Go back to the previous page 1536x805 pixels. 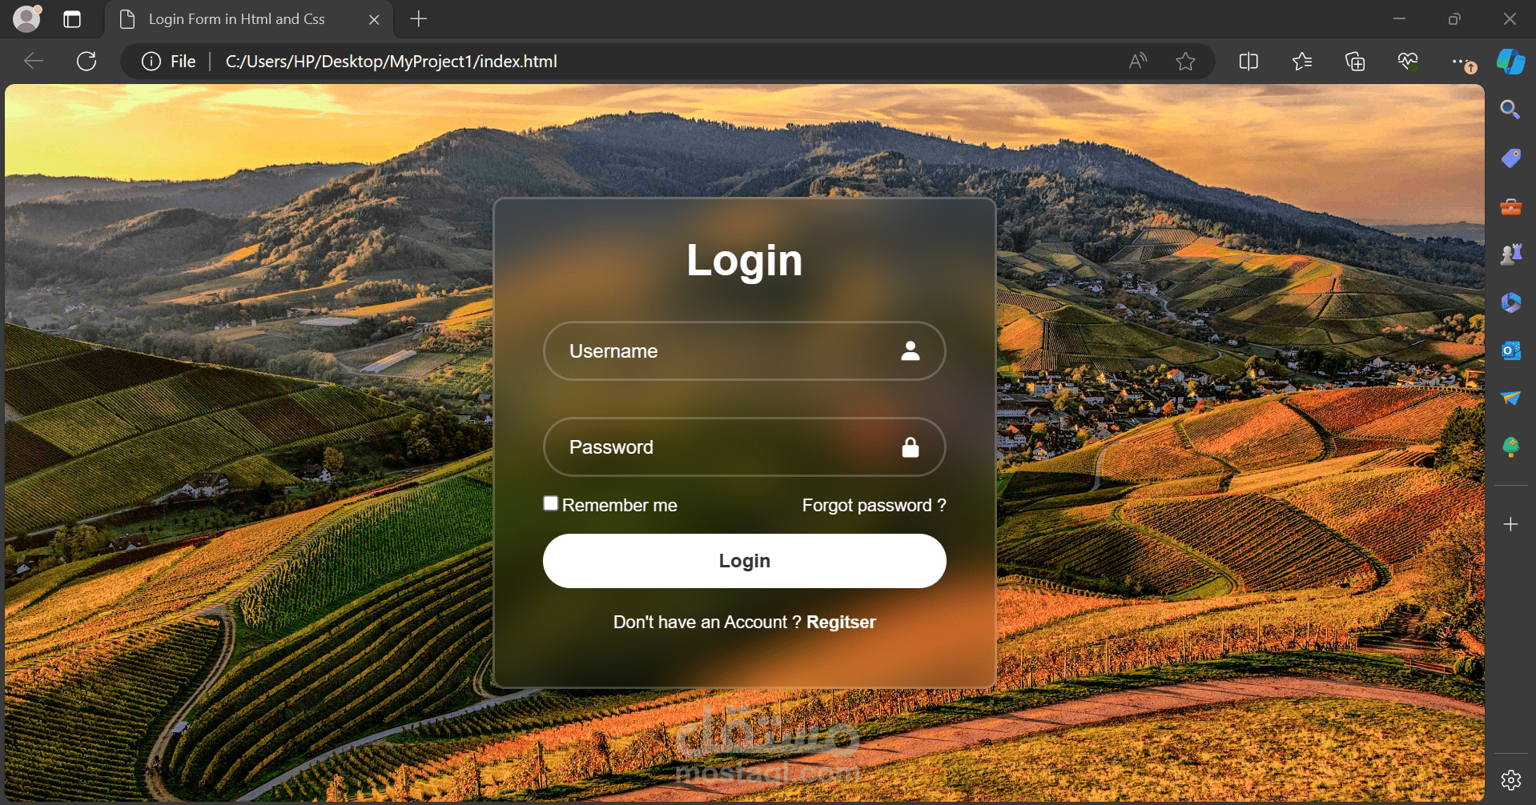[34, 62]
